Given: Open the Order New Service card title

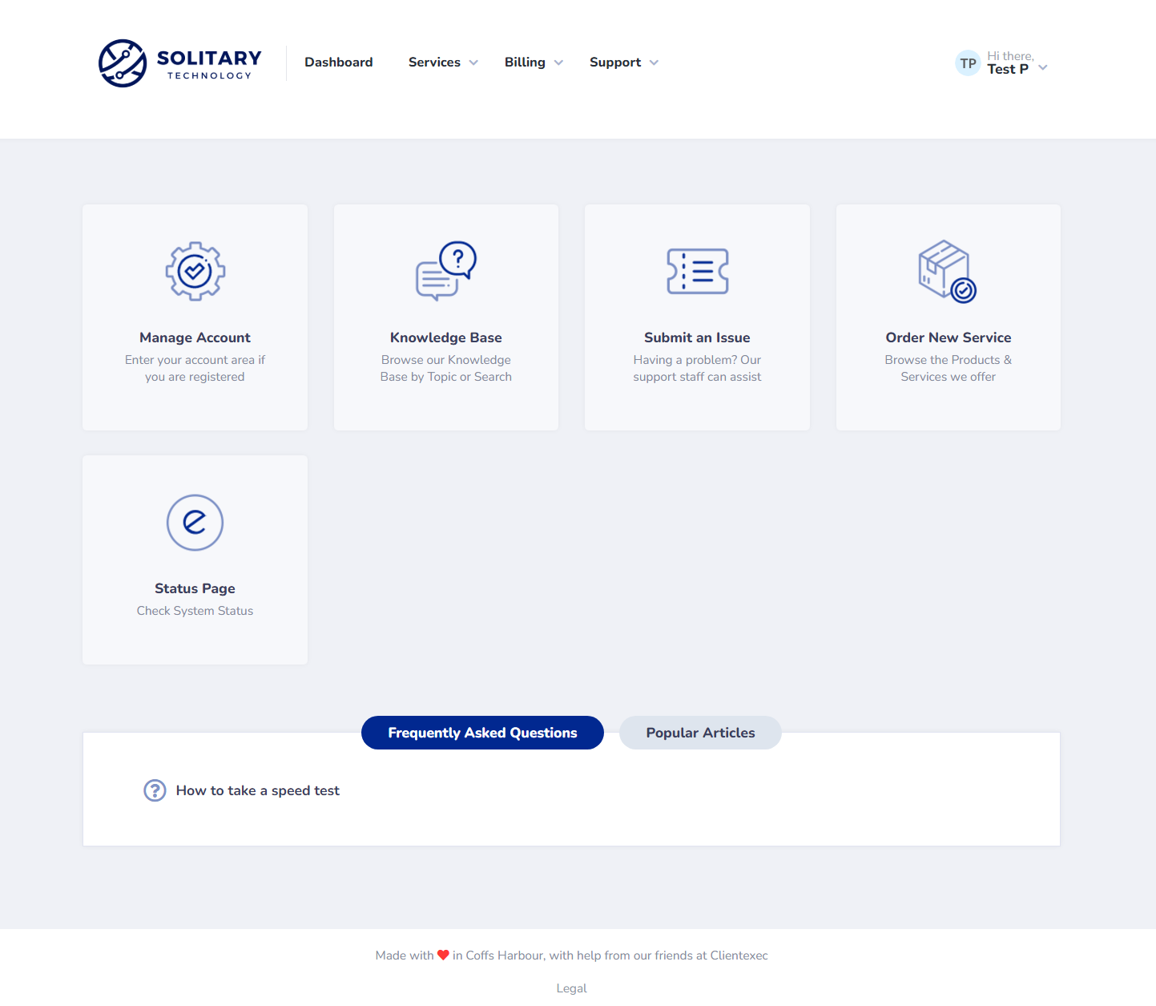Looking at the screenshot, I should [949, 337].
